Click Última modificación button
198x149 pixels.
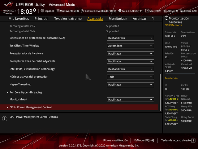(x=115, y=140)
